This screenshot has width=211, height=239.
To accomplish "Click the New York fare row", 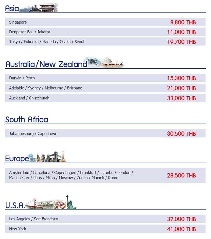I will click(x=105, y=229).
